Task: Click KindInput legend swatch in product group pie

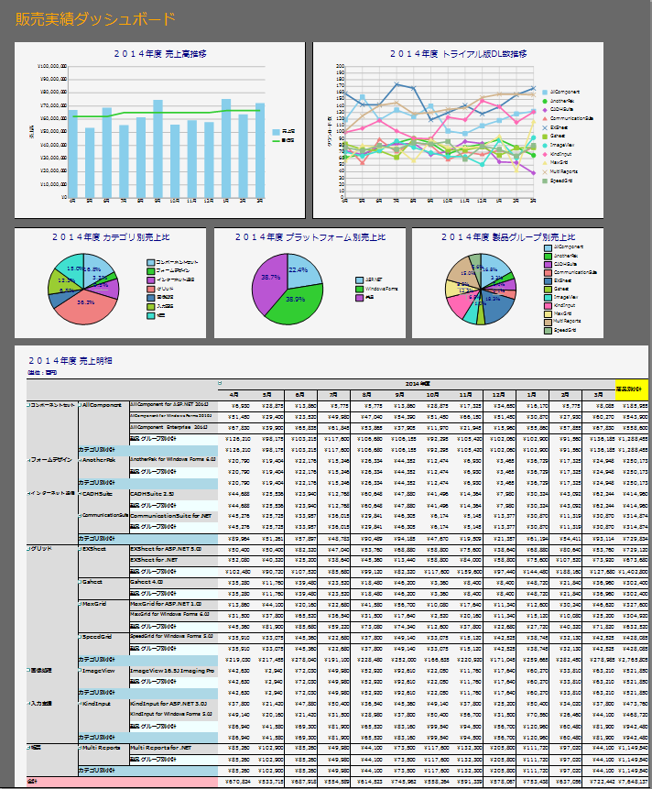Action: pos(548,305)
